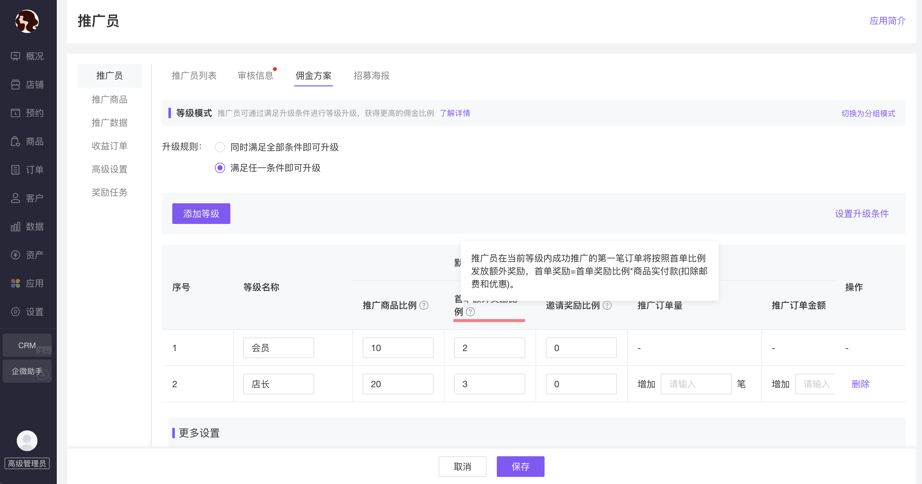The width and height of the screenshot is (922, 484).
Task: Select 同时满足全部条件即可升级 radio option
Action: 220,147
